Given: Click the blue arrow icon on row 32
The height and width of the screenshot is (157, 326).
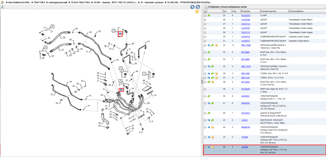Looking at the screenshot, I should coord(209,45).
